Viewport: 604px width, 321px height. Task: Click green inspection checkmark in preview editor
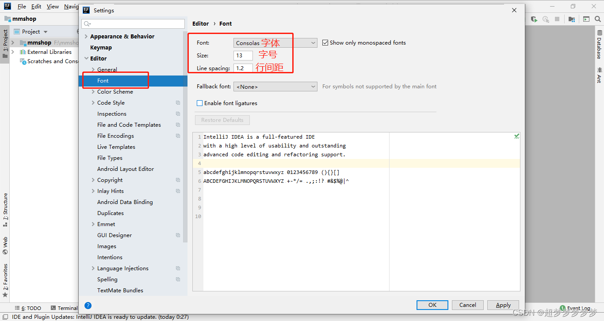[x=516, y=136]
